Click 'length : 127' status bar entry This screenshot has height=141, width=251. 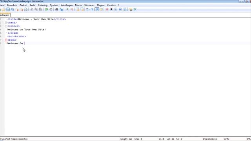pos(126,139)
